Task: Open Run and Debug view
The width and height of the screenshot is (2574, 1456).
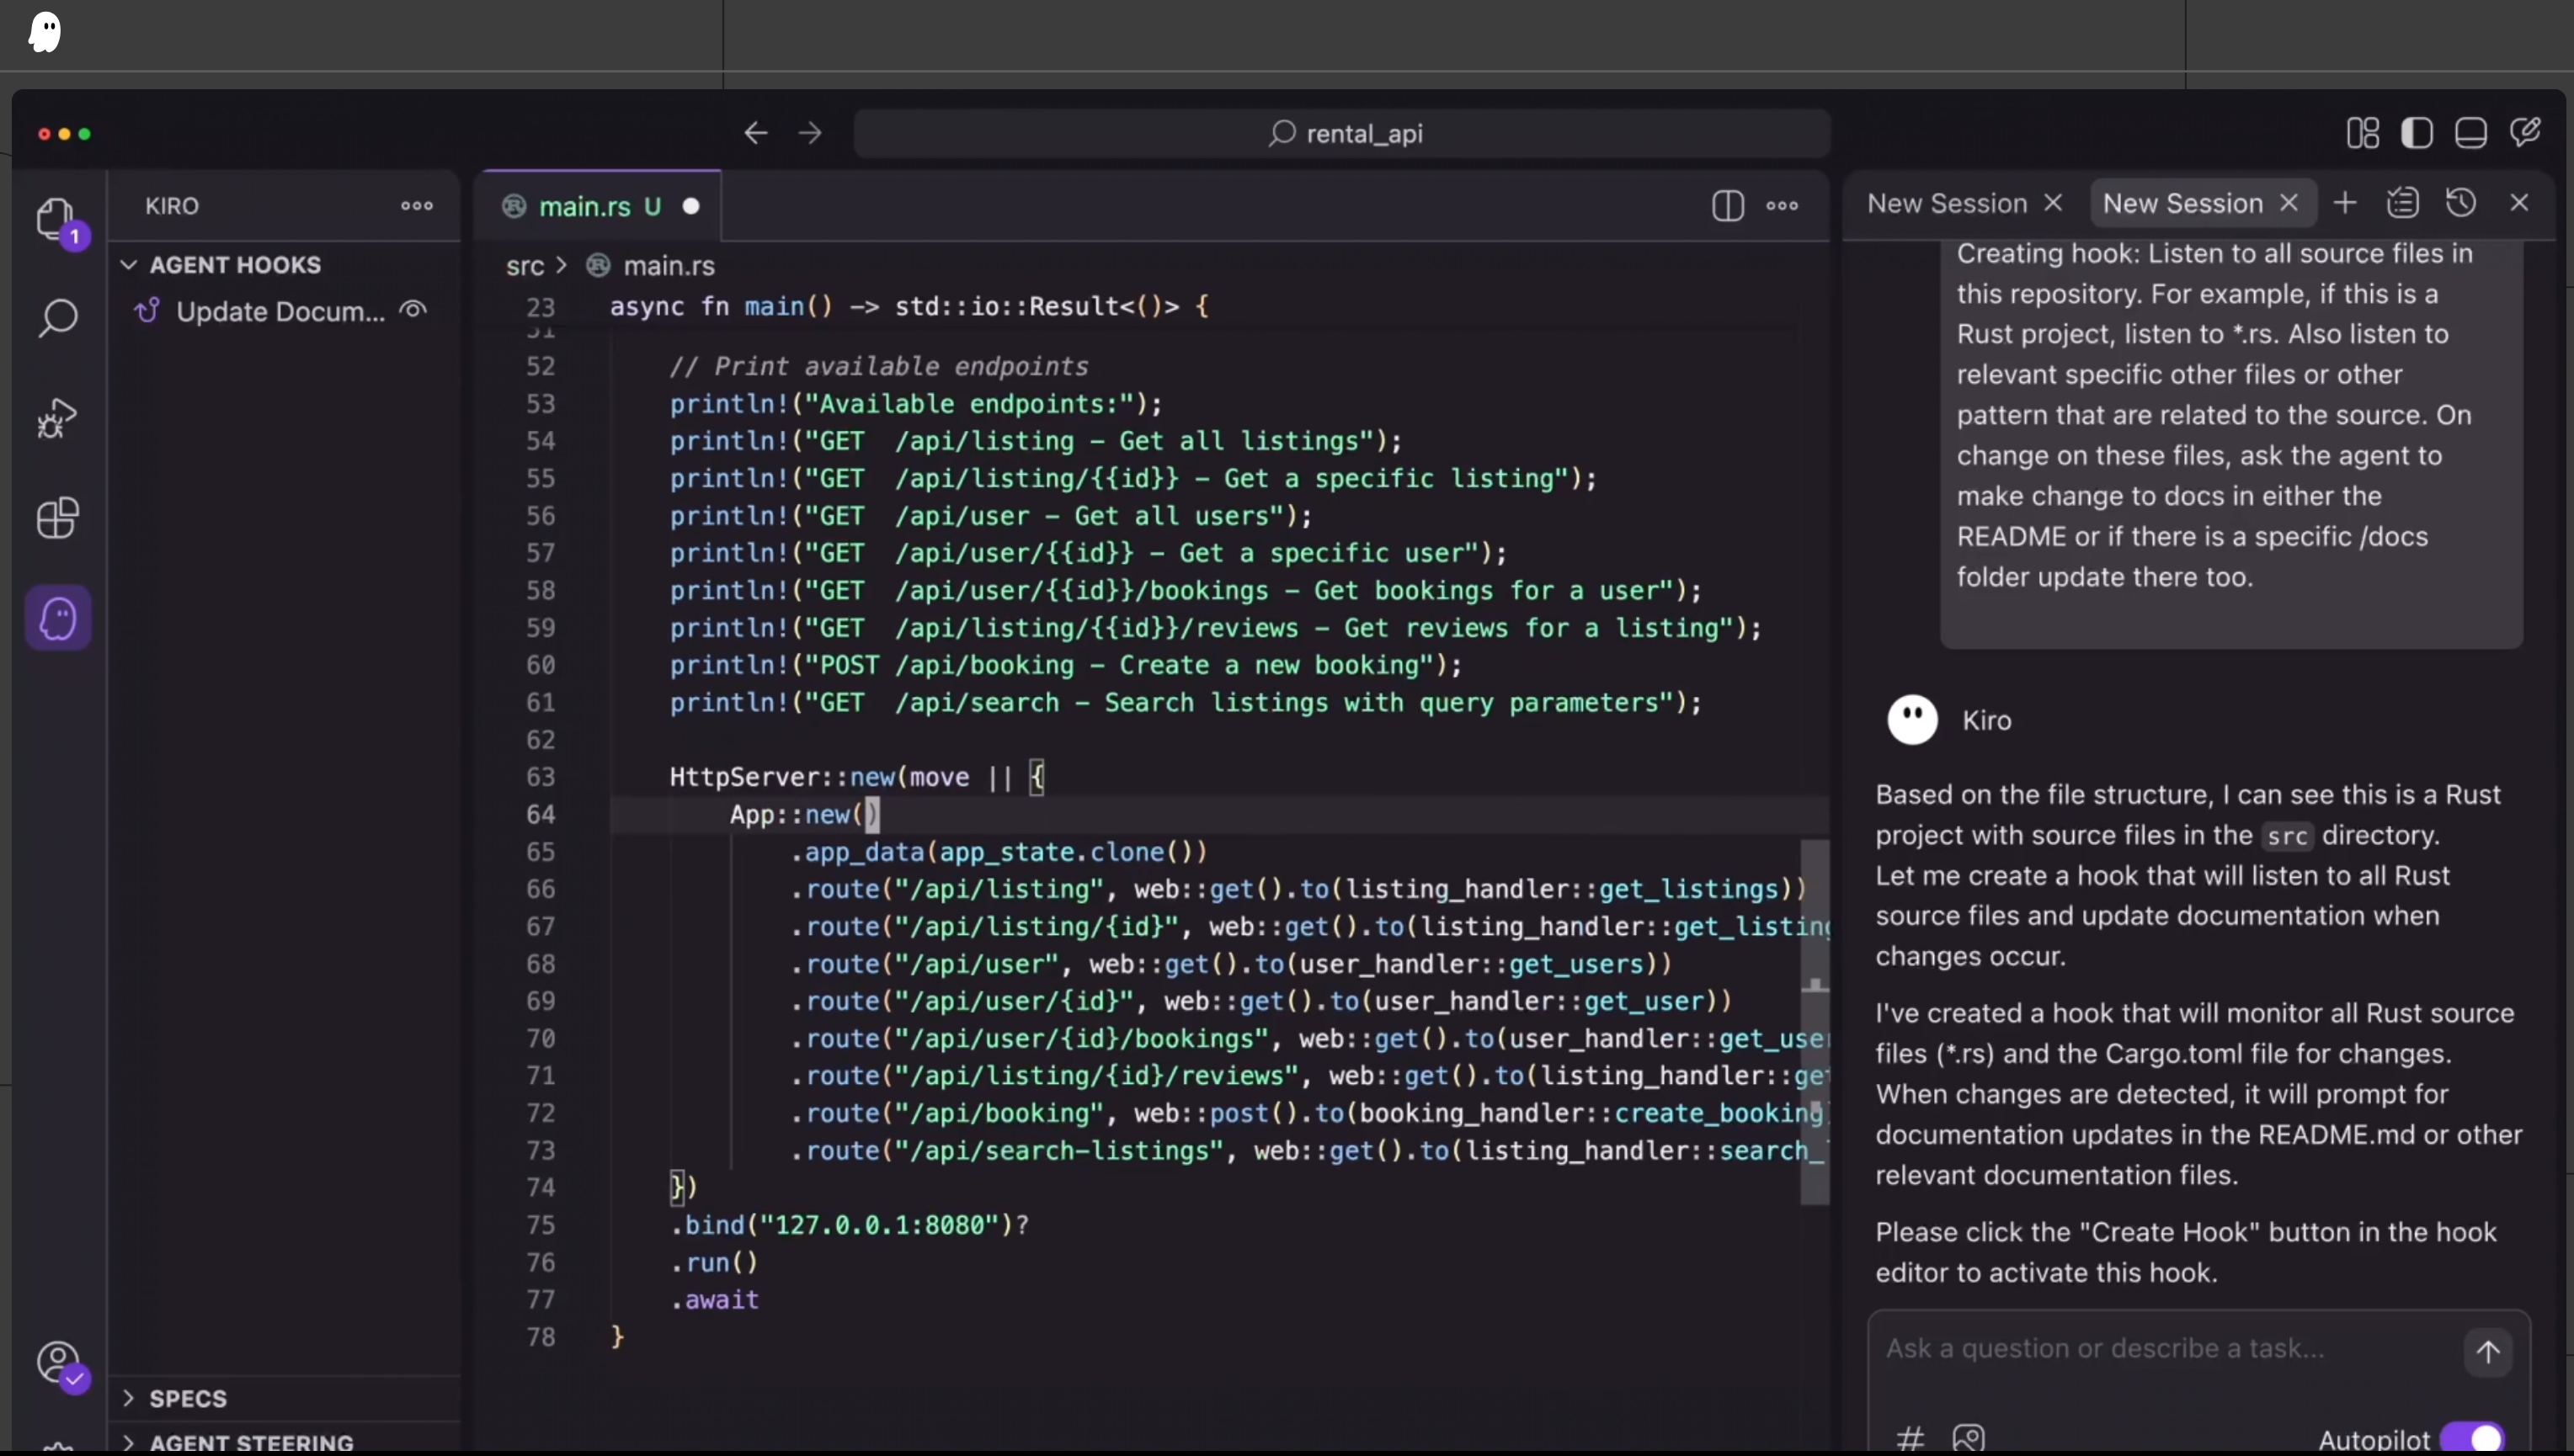Action: 58,418
